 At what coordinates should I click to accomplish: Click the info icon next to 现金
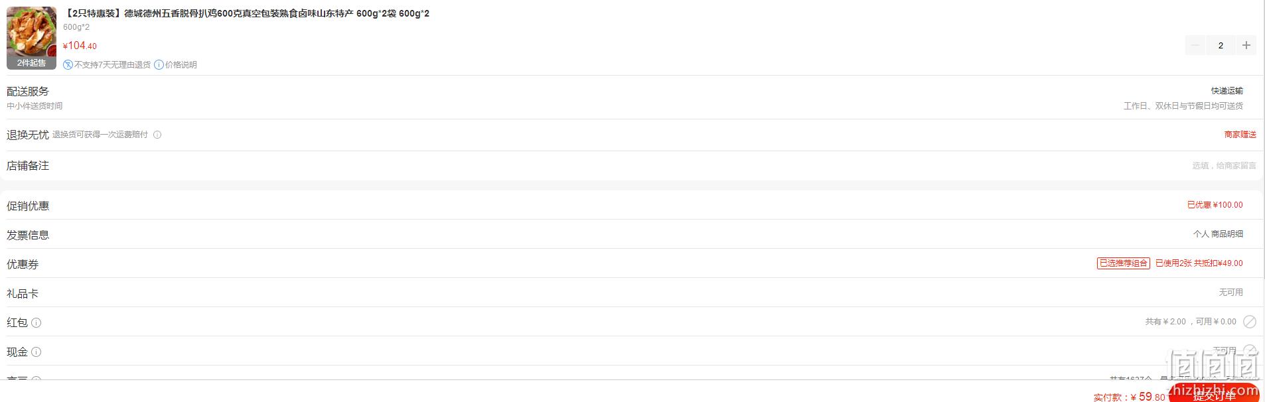(x=37, y=352)
